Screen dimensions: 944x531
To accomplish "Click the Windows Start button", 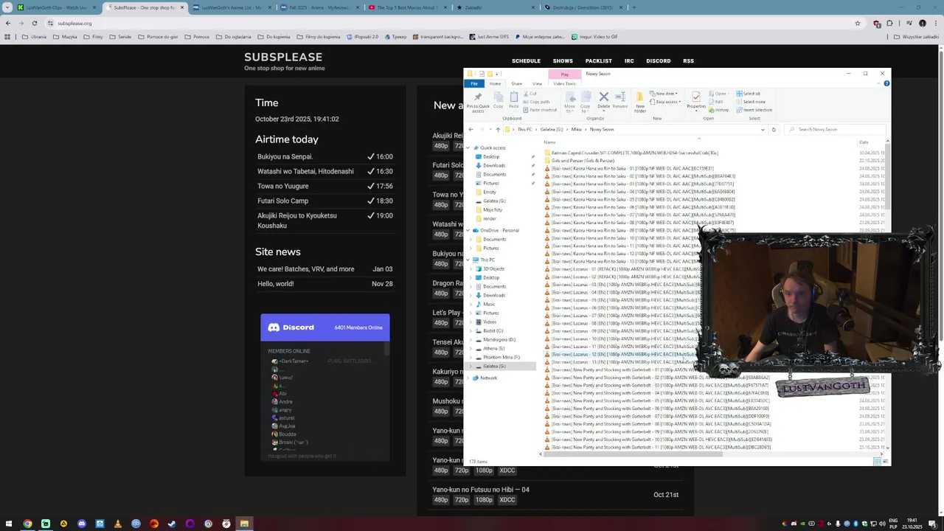I will click(8, 524).
